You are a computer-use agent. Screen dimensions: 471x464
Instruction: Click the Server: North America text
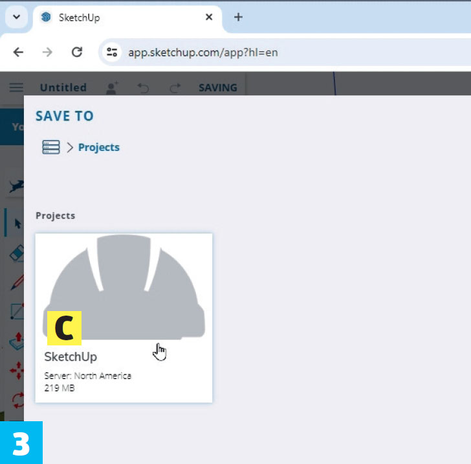tap(88, 376)
